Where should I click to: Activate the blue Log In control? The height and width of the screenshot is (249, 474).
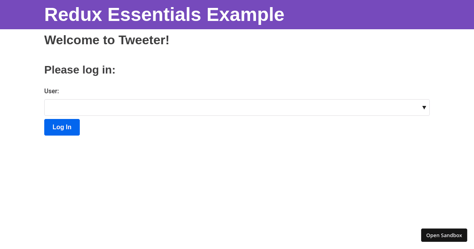tap(62, 127)
